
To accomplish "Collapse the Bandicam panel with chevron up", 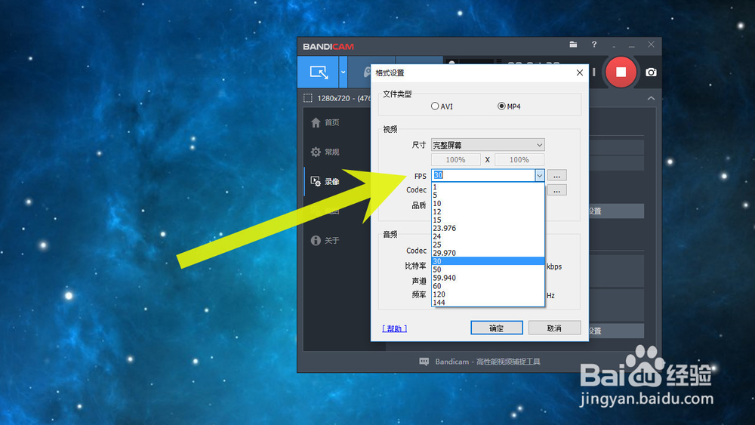I will 651,98.
